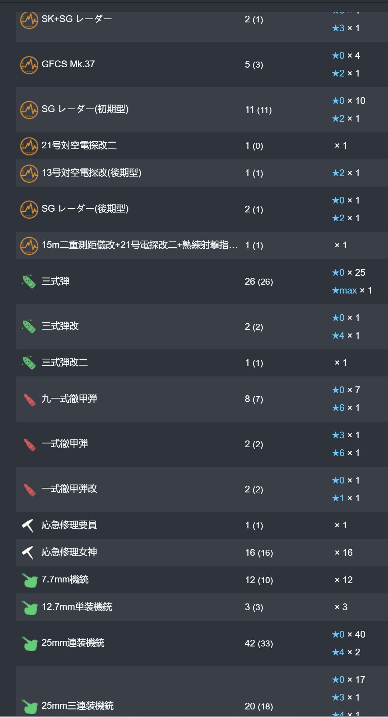Select the radar icon for SG レーダー(初期型)
The width and height of the screenshot is (388, 718).
[x=29, y=110]
